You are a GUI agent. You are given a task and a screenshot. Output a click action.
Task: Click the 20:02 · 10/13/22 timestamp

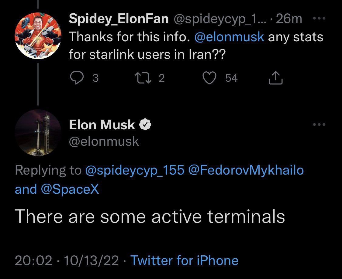click(x=66, y=260)
